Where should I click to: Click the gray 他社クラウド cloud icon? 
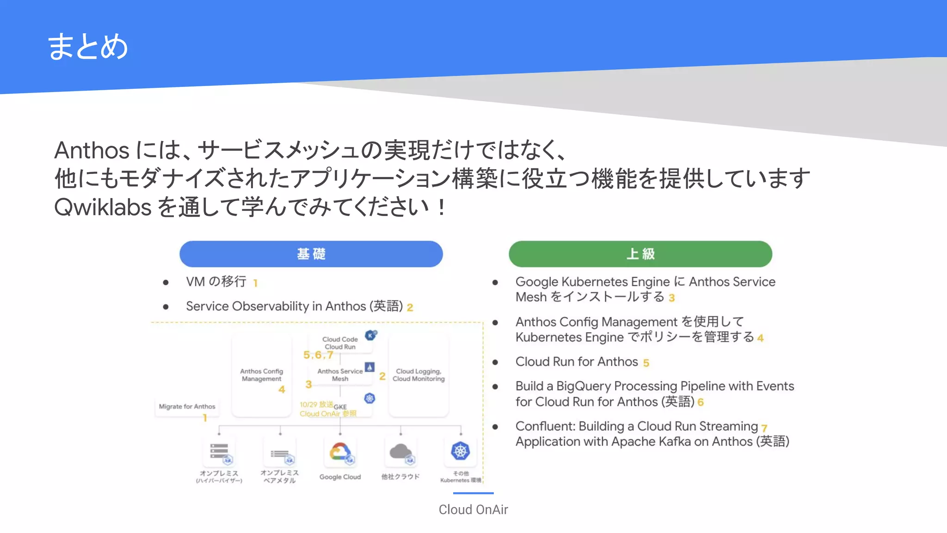click(401, 452)
